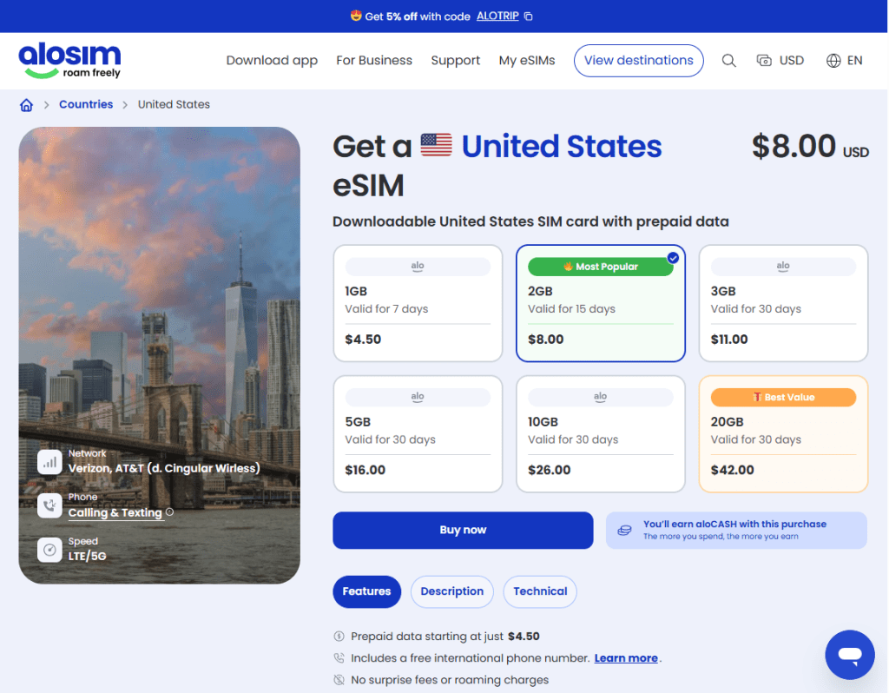The image size is (889, 693).
Task: Switch to the Description tab
Action: pyautogui.click(x=451, y=591)
